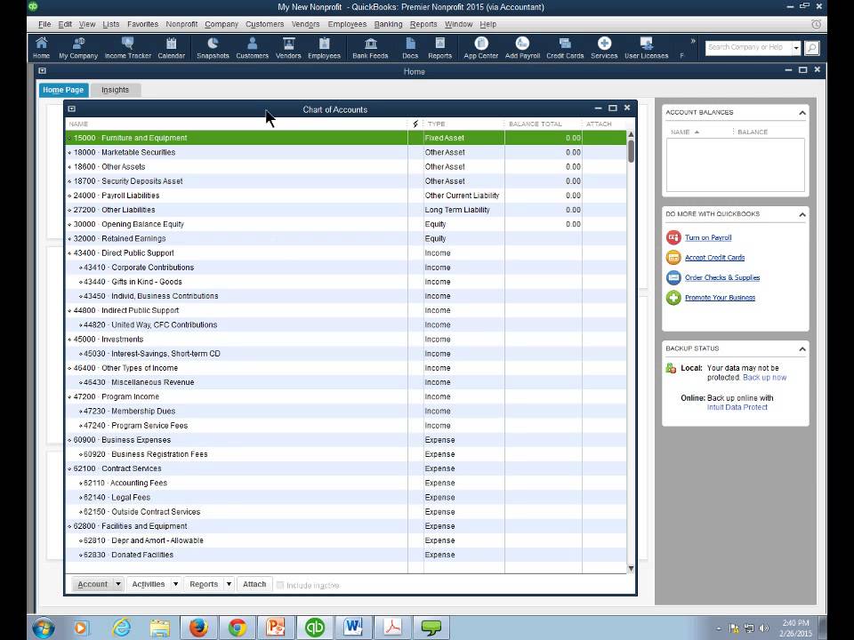This screenshot has height=640, width=854.
Task: Select account 43410 Corporate Contributions
Action: [x=346, y=268]
